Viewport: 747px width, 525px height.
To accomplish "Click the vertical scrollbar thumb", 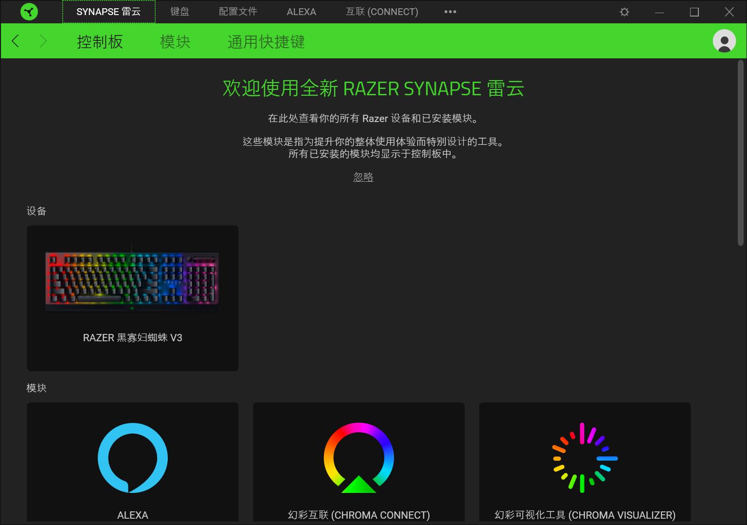I will click(741, 153).
